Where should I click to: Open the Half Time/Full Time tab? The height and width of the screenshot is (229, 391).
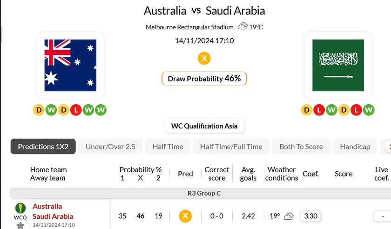tap(231, 147)
